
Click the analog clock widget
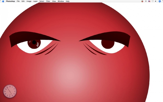coord(10,91)
